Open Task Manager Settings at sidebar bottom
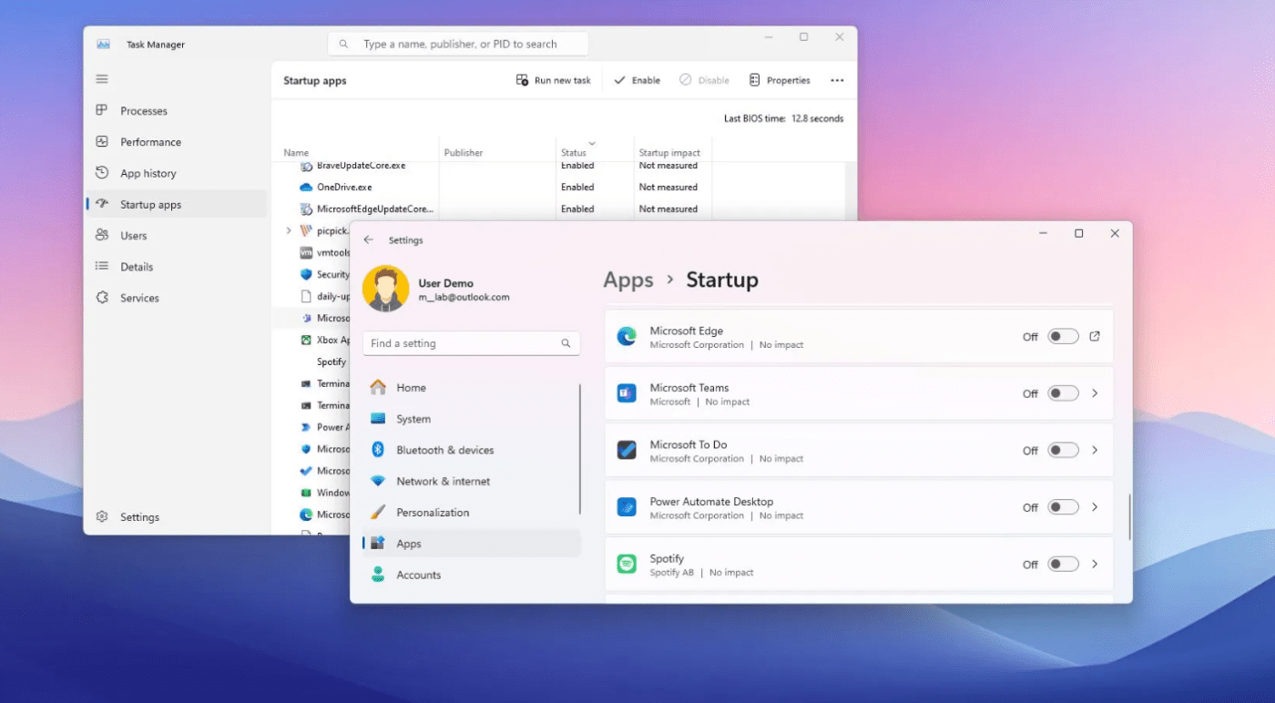The image size is (1275, 703). click(176, 517)
